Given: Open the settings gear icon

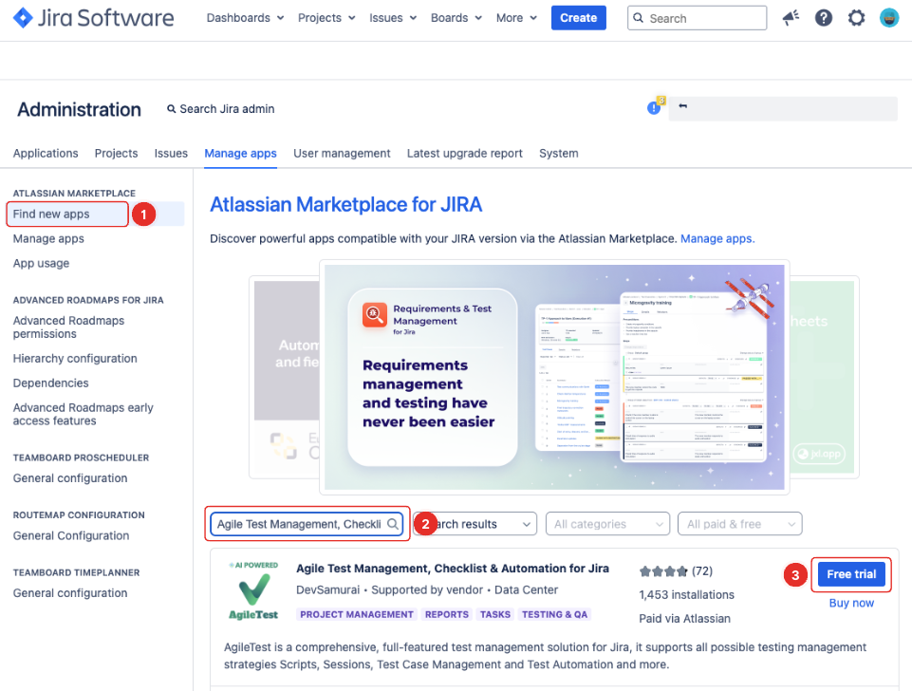Looking at the screenshot, I should (x=856, y=18).
